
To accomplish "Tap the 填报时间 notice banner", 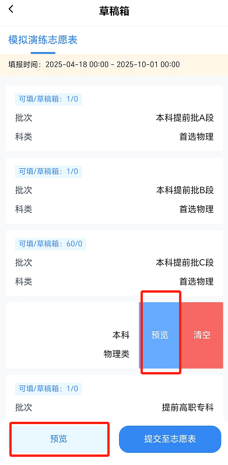I will point(114,64).
